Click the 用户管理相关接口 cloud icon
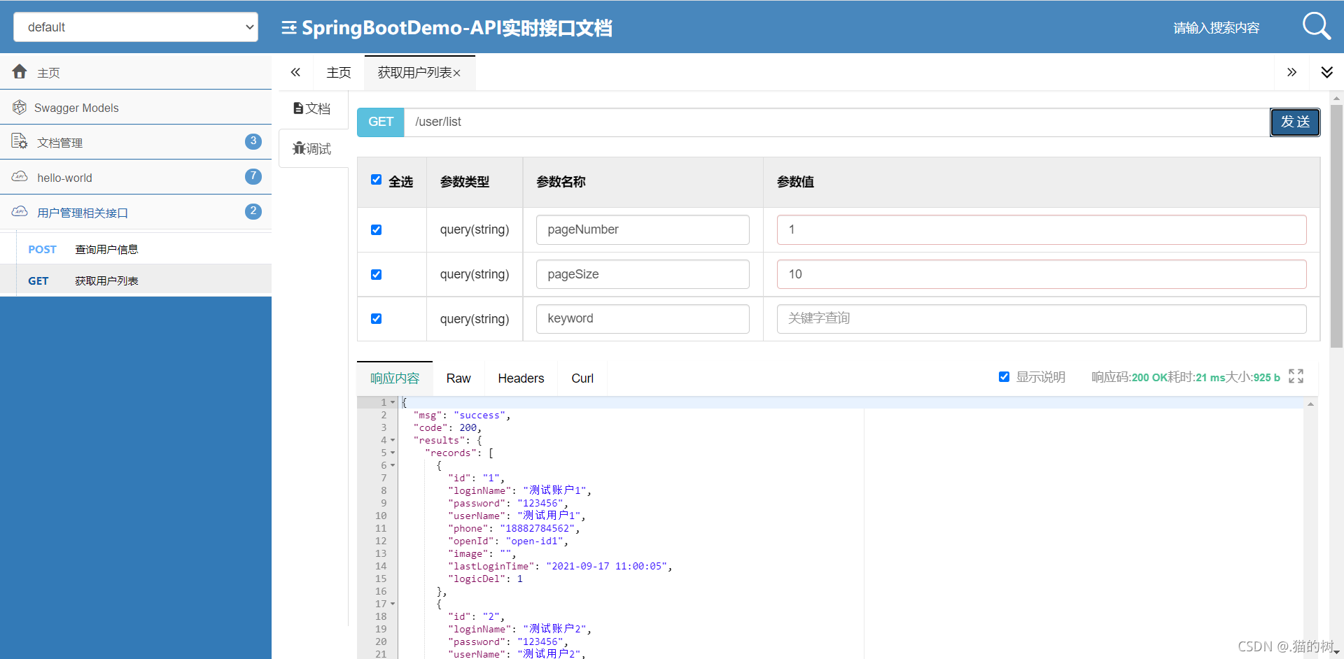The height and width of the screenshot is (659, 1344). 20,212
